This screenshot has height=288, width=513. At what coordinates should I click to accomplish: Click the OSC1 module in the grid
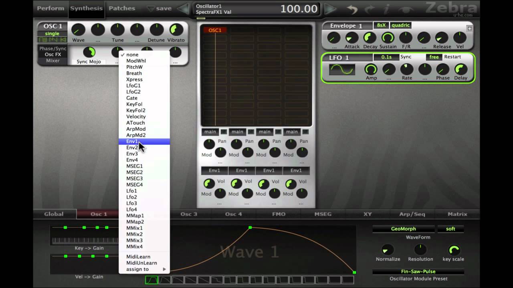pos(215,30)
